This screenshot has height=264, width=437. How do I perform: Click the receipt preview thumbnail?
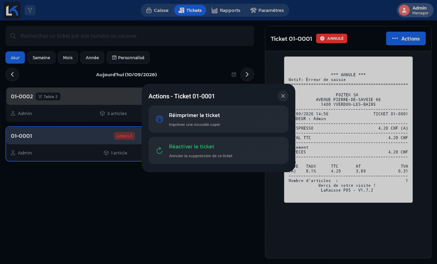[348, 130]
